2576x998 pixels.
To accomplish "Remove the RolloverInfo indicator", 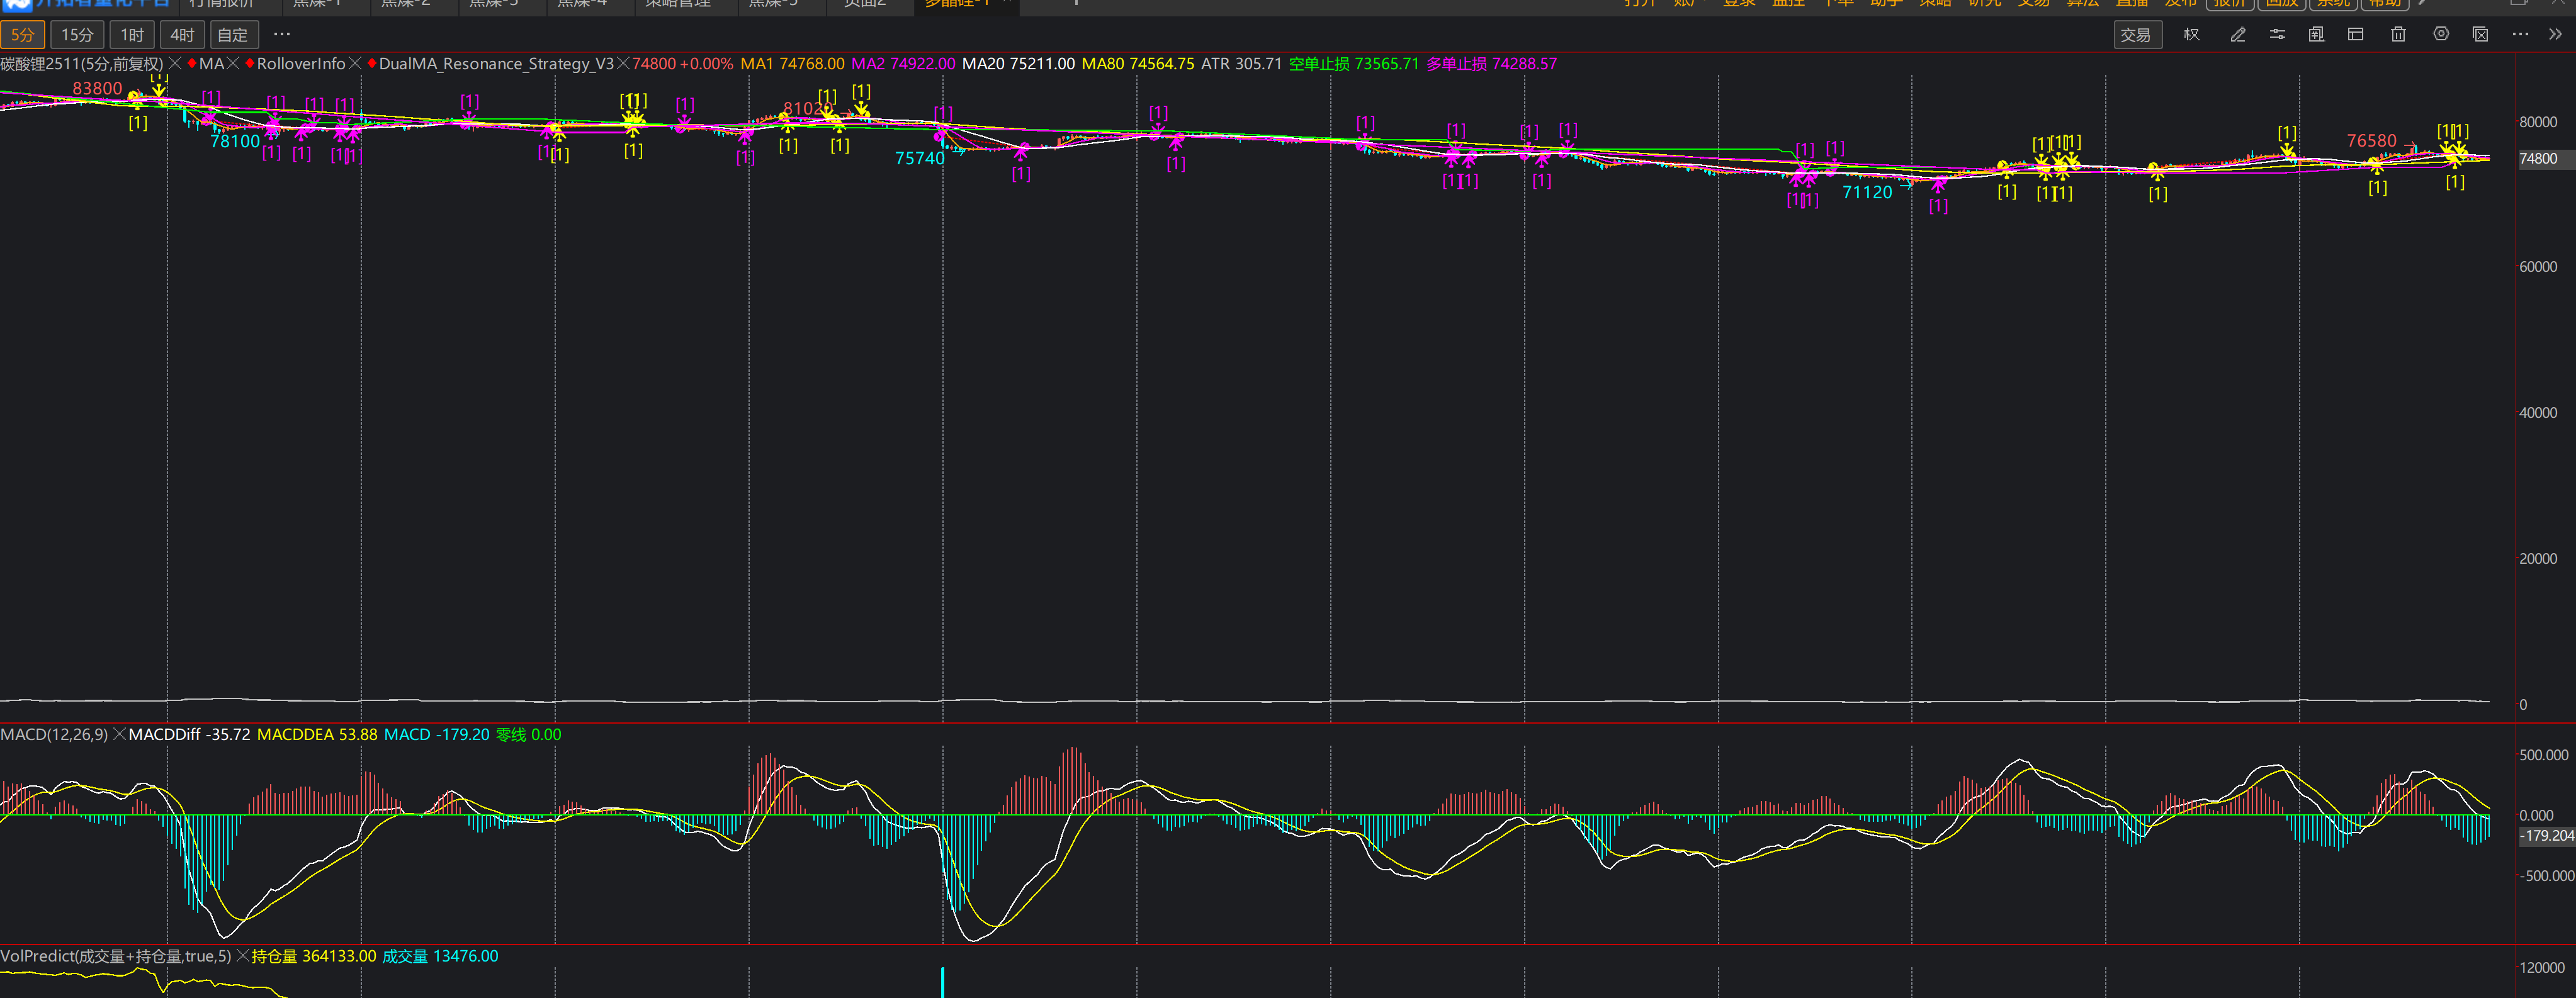I will pyautogui.click(x=355, y=64).
